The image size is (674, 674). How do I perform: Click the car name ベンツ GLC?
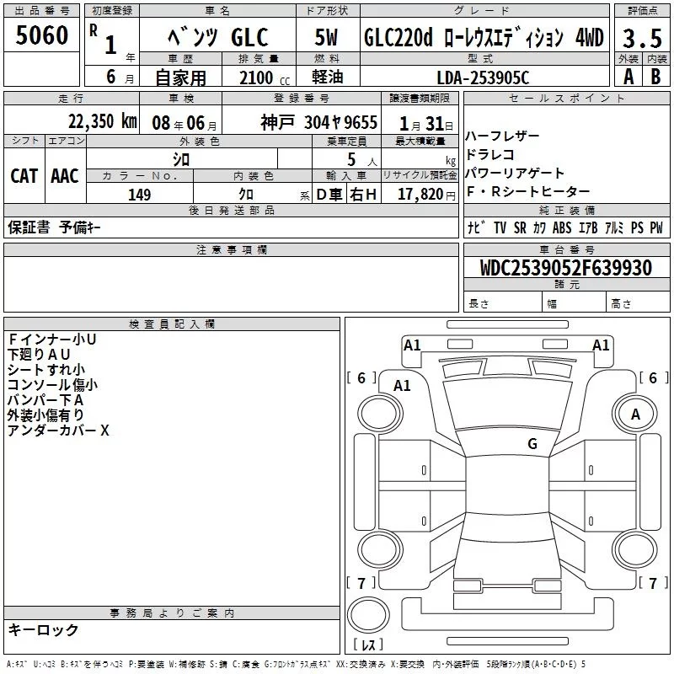click(x=217, y=38)
